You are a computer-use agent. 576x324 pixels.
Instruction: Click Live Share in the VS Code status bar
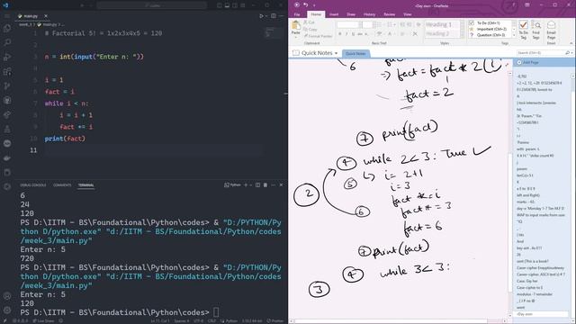43,321
